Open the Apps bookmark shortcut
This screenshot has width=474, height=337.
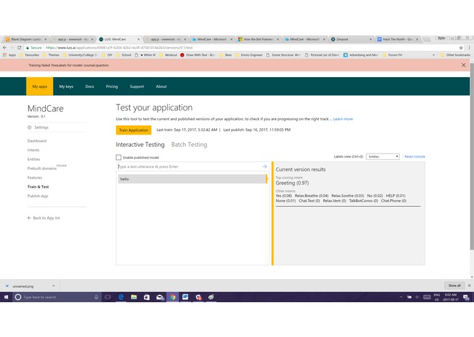coord(10,55)
